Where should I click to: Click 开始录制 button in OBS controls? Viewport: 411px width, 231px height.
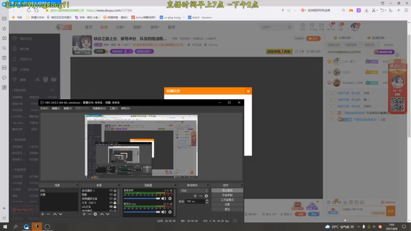pyautogui.click(x=227, y=195)
